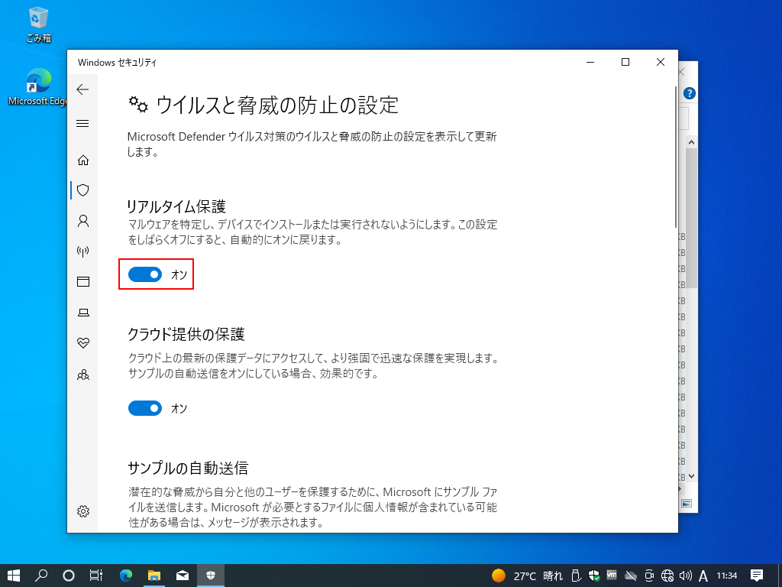This screenshot has height=587, width=782.
Task: Click IME input mode A indicator
Action: point(703,576)
